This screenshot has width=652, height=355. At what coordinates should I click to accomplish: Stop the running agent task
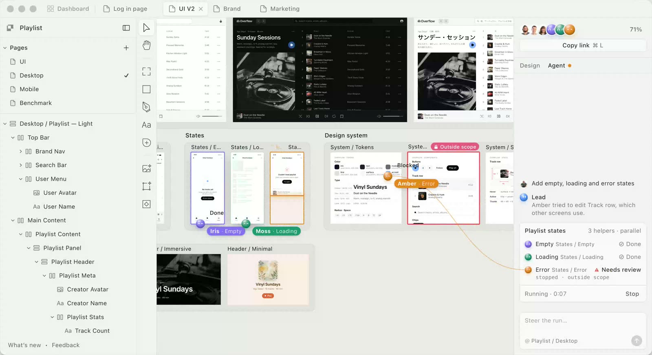(x=632, y=294)
